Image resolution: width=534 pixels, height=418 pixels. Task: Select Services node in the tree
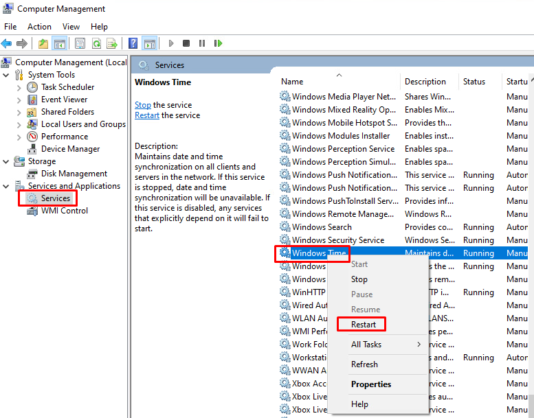(56, 198)
